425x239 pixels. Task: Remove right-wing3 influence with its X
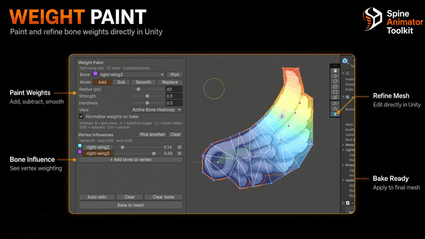pyautogui.click(x=179, y=153)
